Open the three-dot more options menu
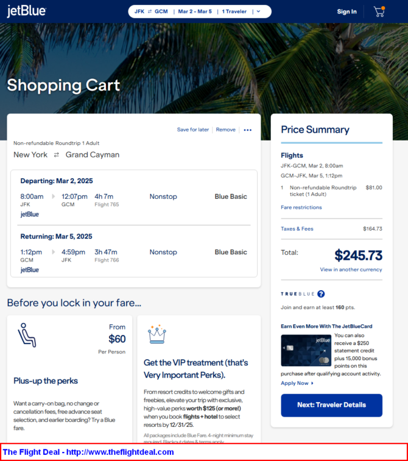Screen dimensions: 408x461 tap(247, 130)
